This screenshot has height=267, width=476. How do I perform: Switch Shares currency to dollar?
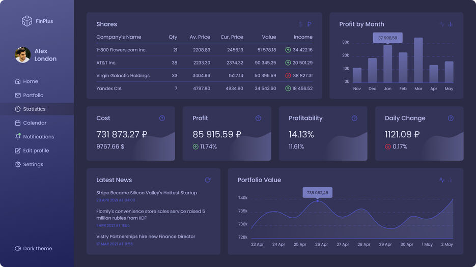point(300,24)
